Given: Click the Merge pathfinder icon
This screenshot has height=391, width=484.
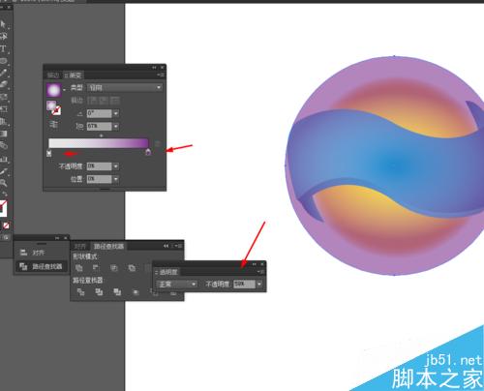Looking at the screenshot, I should point(117,292).
